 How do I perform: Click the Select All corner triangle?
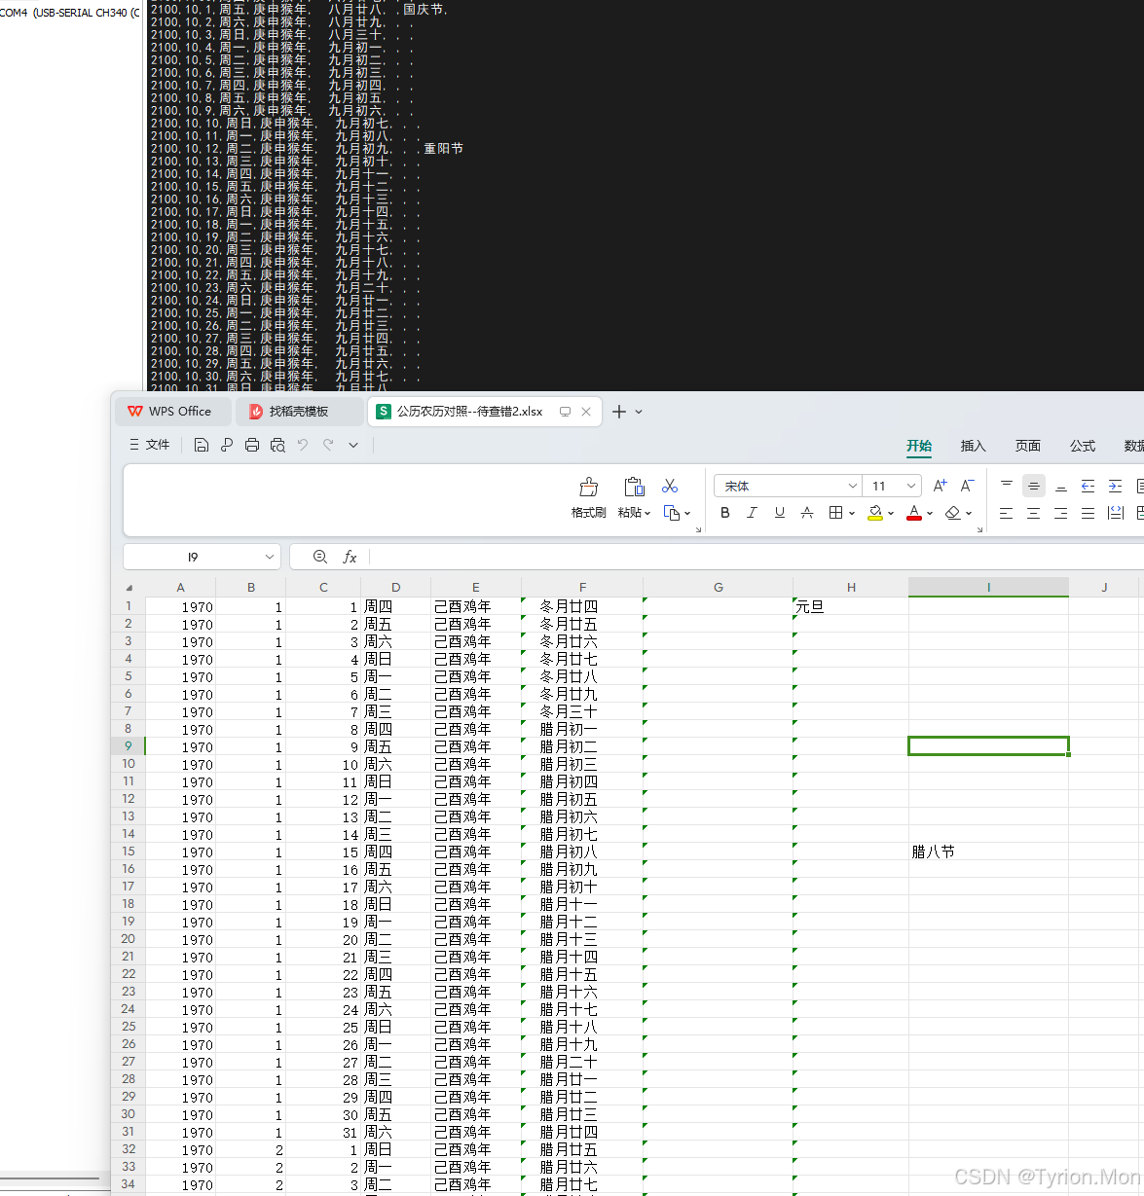click(x=129, y=587)
